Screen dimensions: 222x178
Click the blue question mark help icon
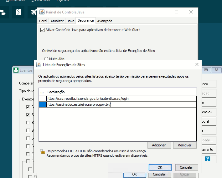207,159
